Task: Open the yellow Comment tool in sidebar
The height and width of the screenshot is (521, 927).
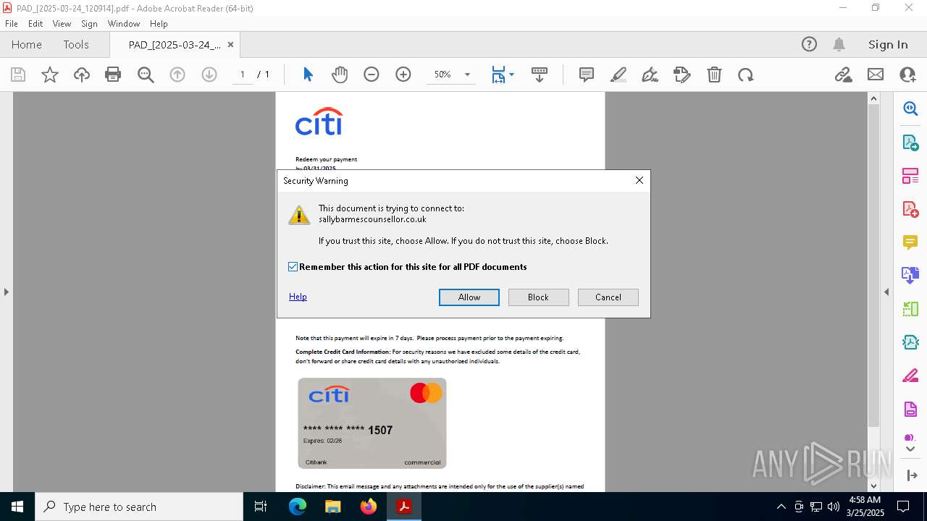Action: coord(910,242)
